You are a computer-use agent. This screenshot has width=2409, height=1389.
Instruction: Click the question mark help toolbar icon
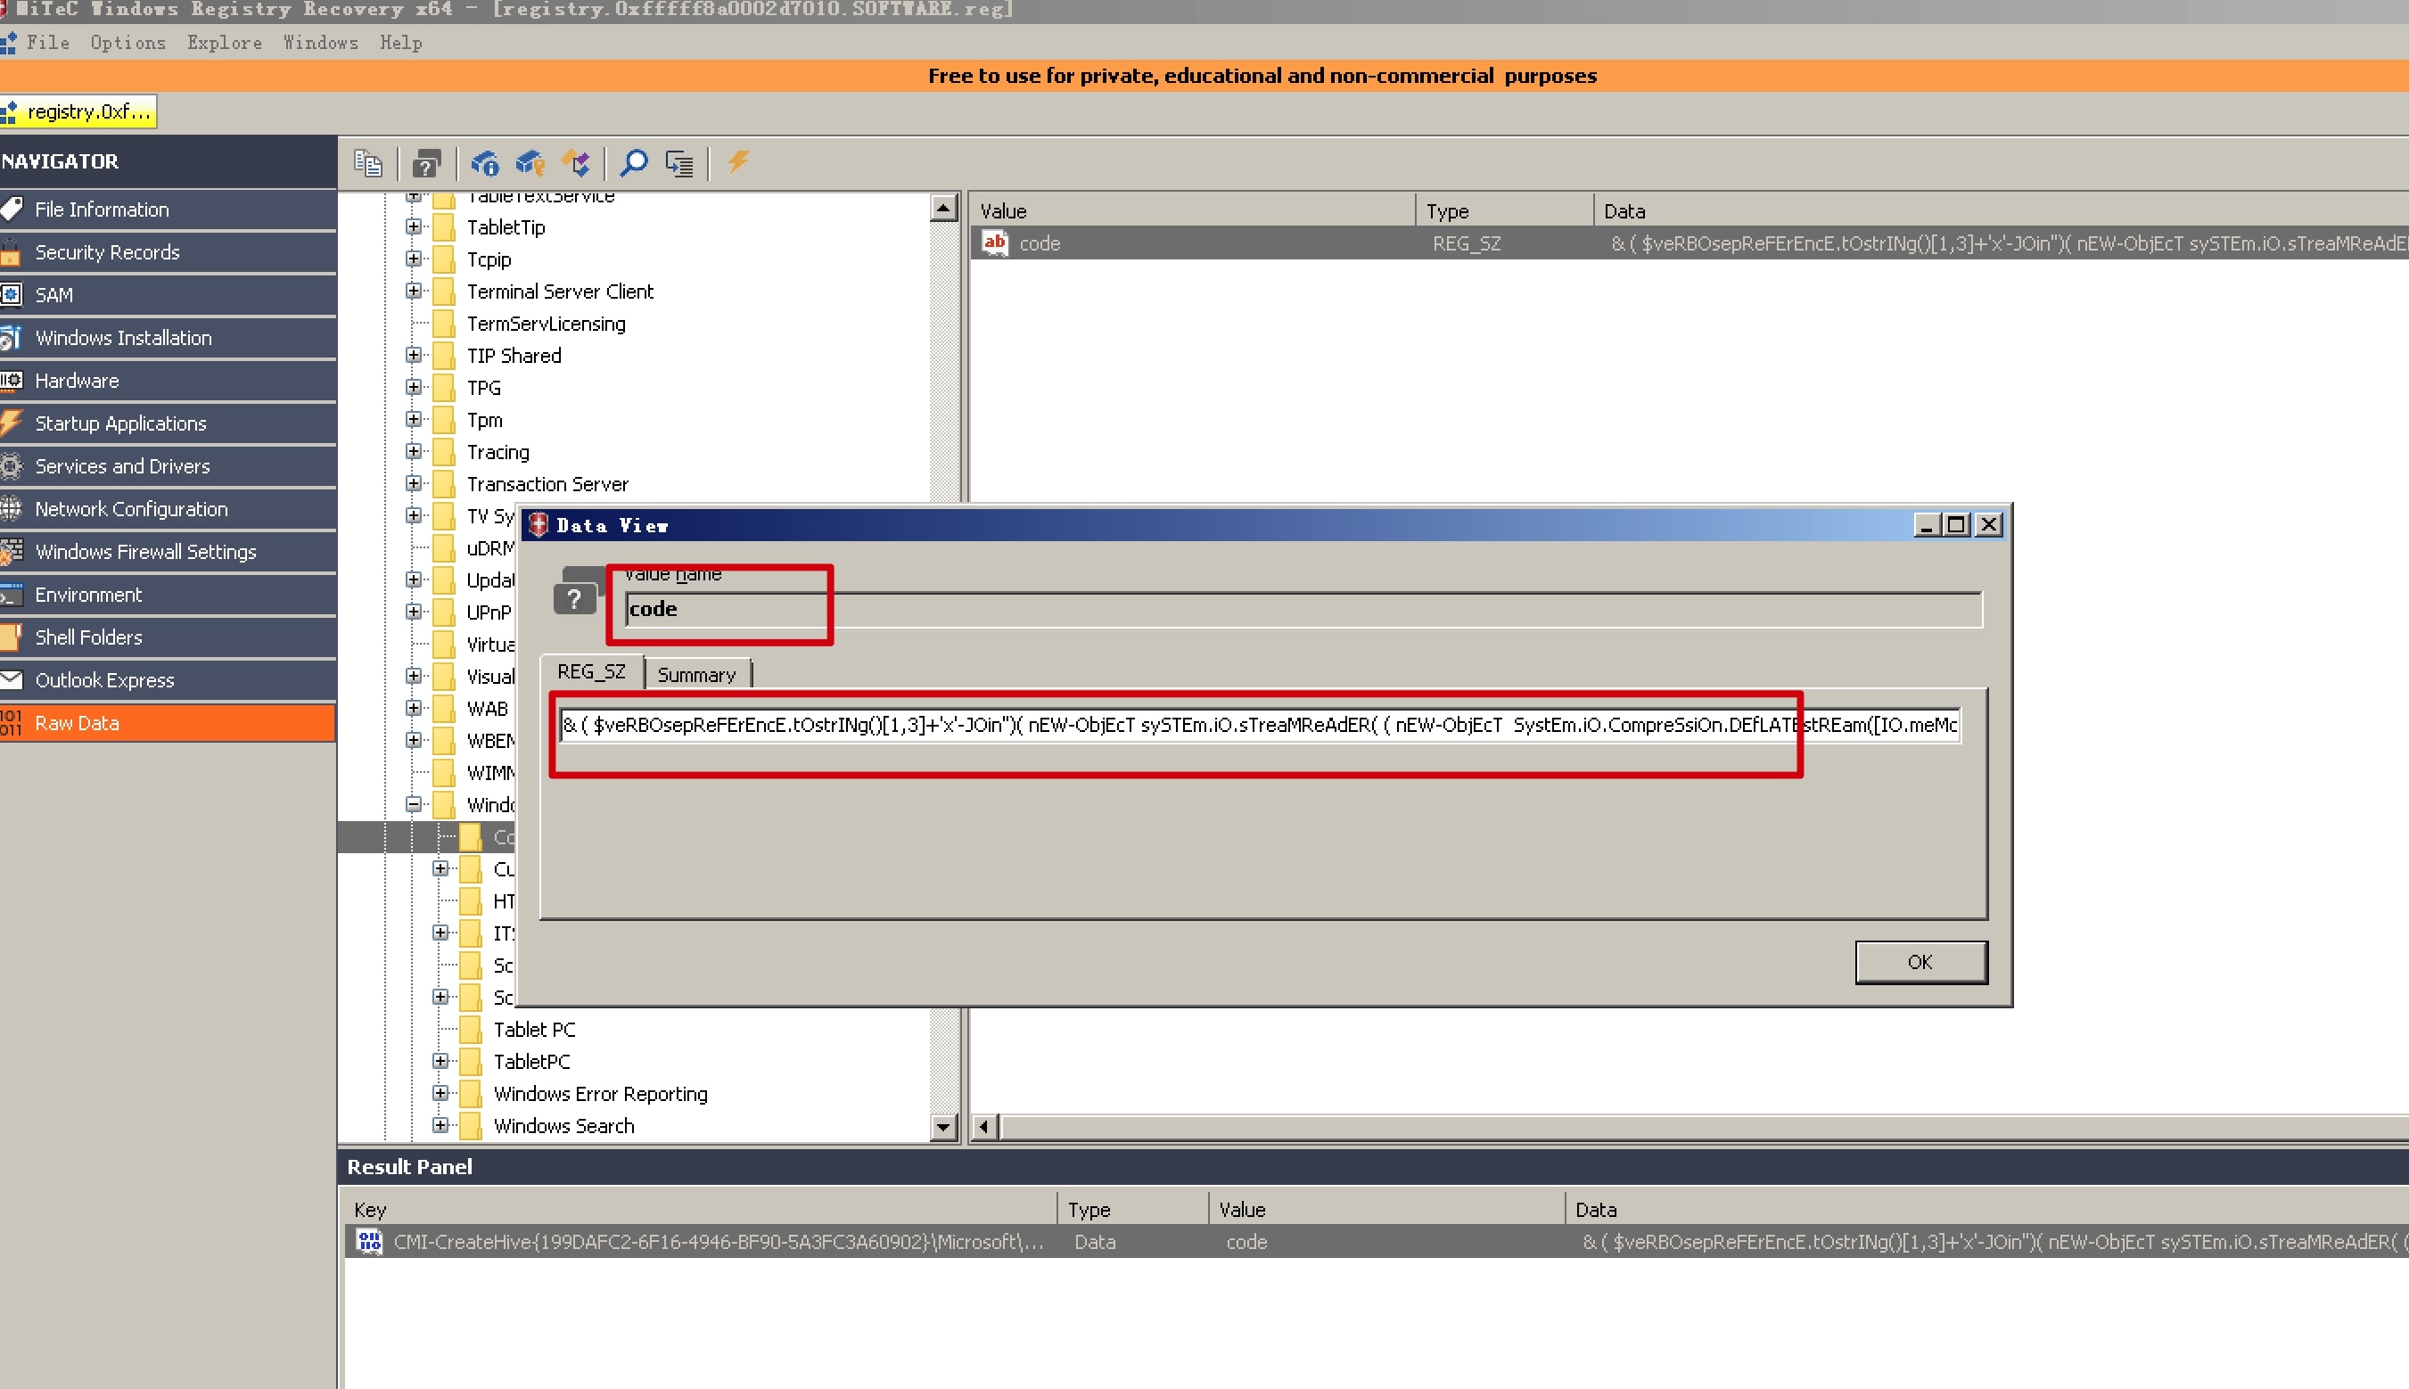pos(426,163)
